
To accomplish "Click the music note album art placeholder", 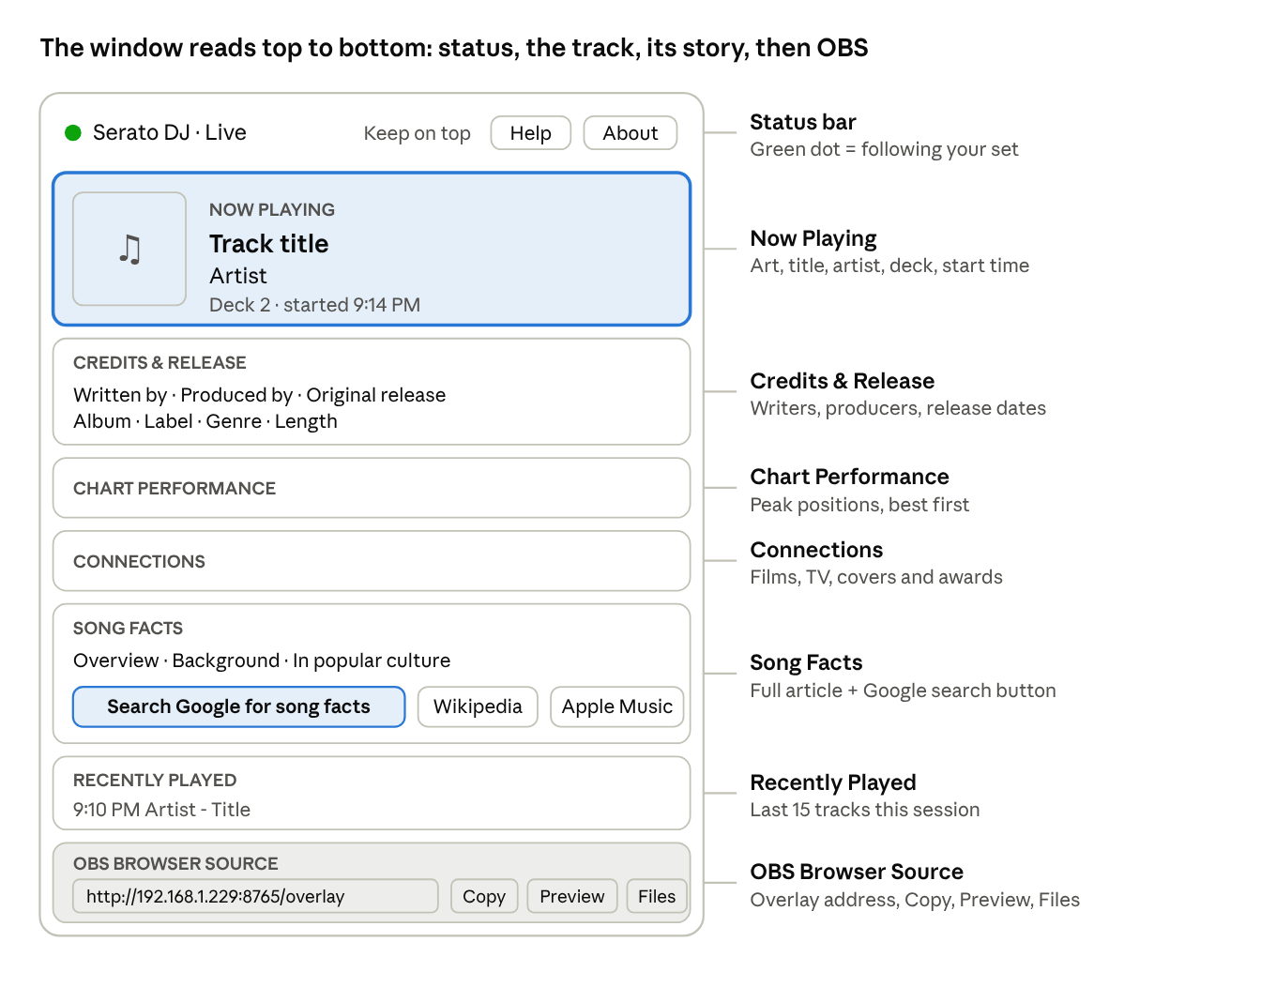I will click(x=129, y=249).
